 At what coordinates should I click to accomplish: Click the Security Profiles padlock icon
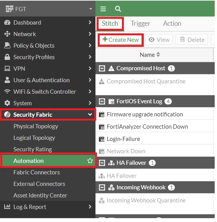[x=7, y=58]
